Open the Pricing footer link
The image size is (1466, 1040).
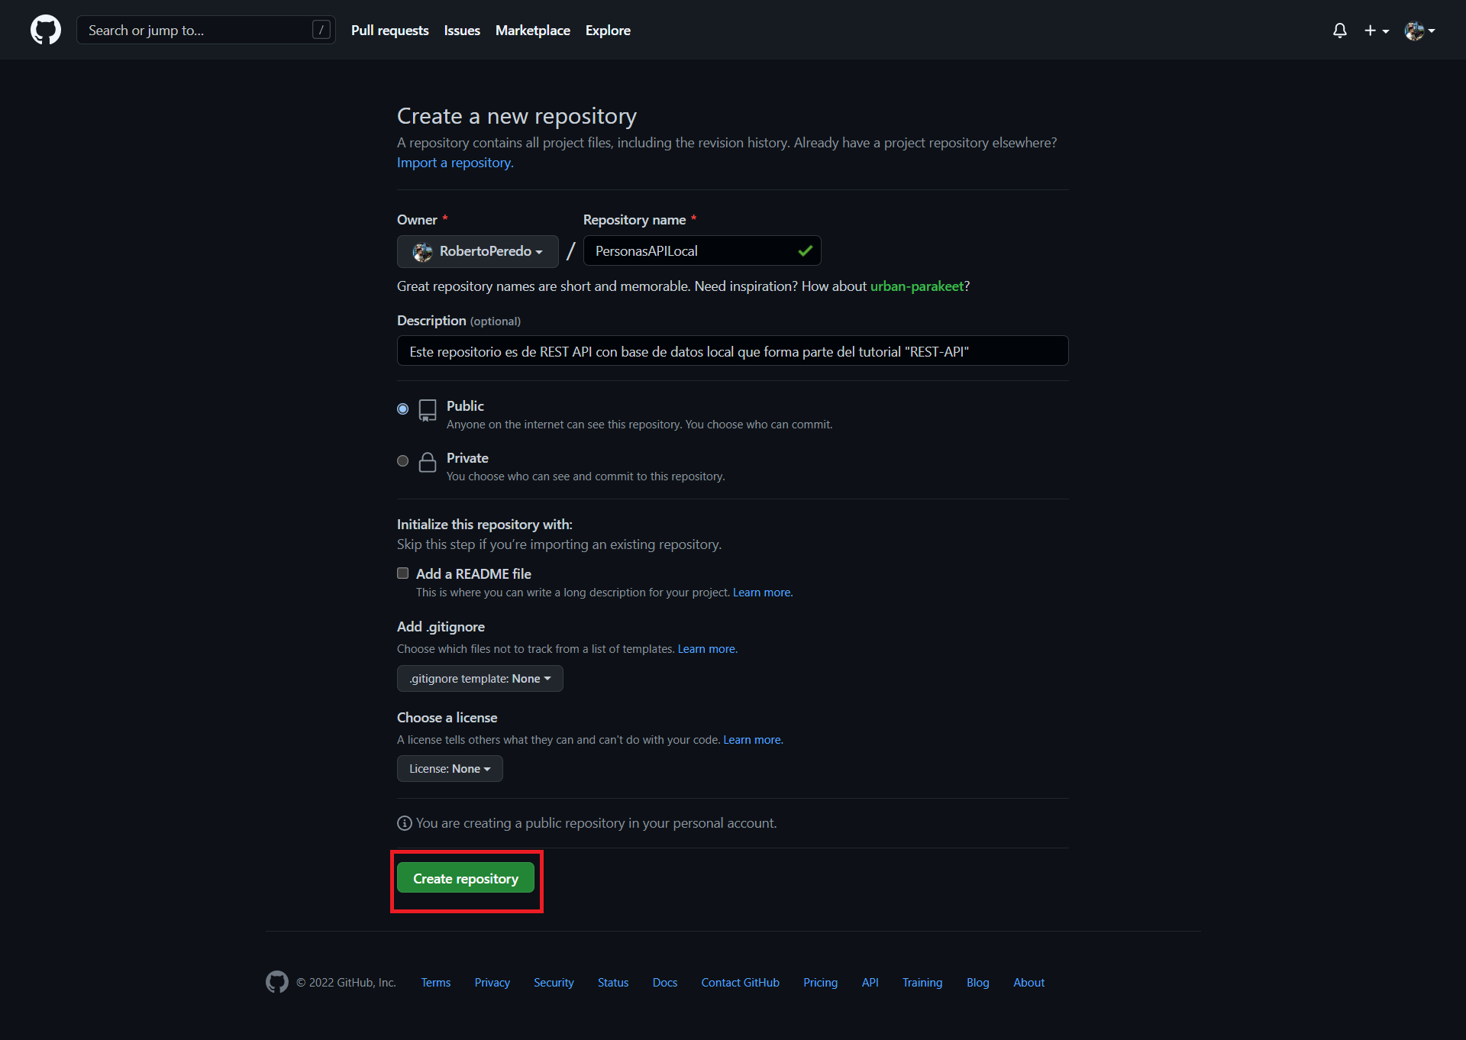(821, 983)
